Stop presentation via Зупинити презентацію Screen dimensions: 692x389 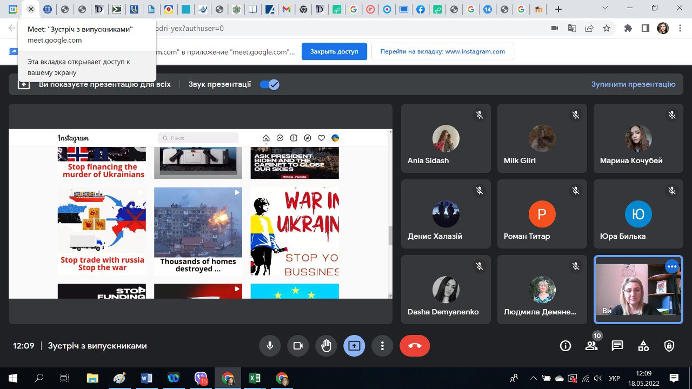pyautogui.click(x=633, y=84)
